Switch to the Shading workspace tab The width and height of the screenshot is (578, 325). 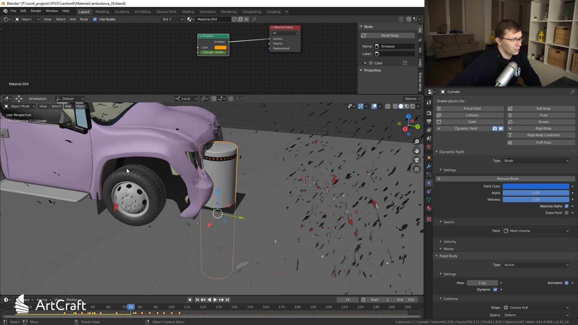188,12
